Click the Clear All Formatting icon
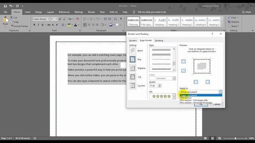This screenshot has width=255, height=143. tap(78, 19)
